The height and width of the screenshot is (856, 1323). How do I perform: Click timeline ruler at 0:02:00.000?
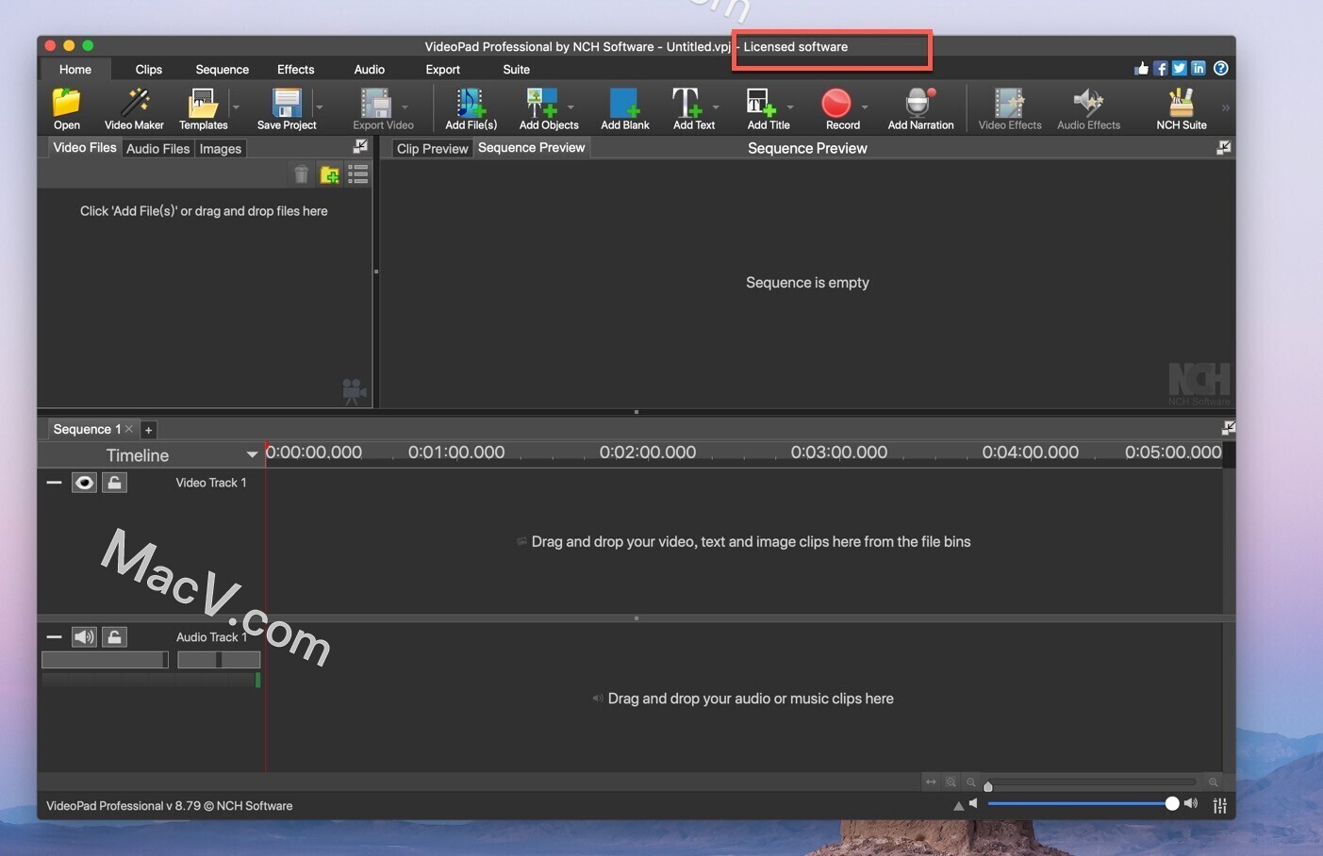[648, 453]
